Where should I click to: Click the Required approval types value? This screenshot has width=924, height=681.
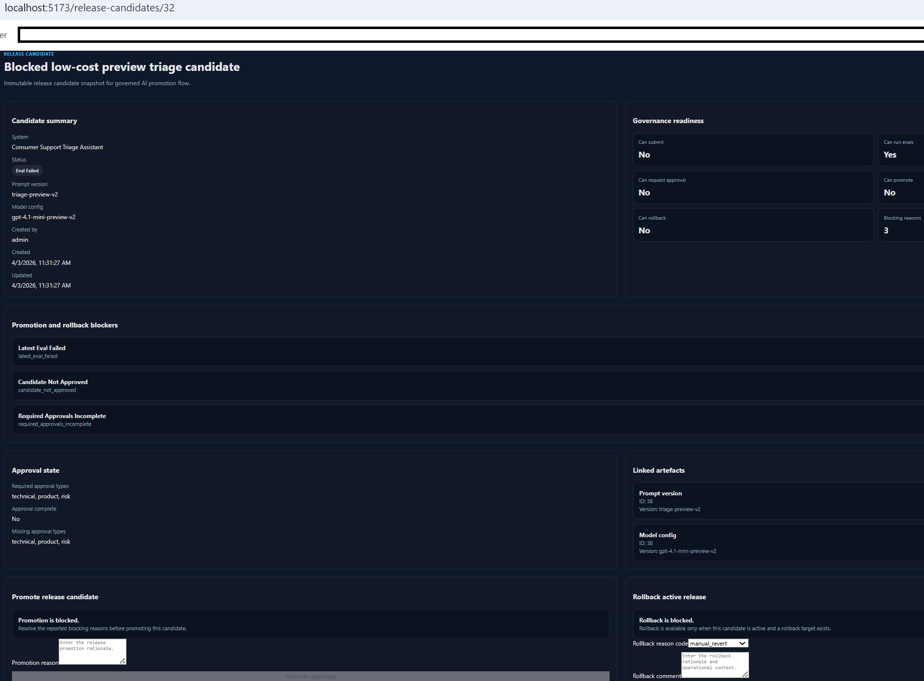(41, 496)
